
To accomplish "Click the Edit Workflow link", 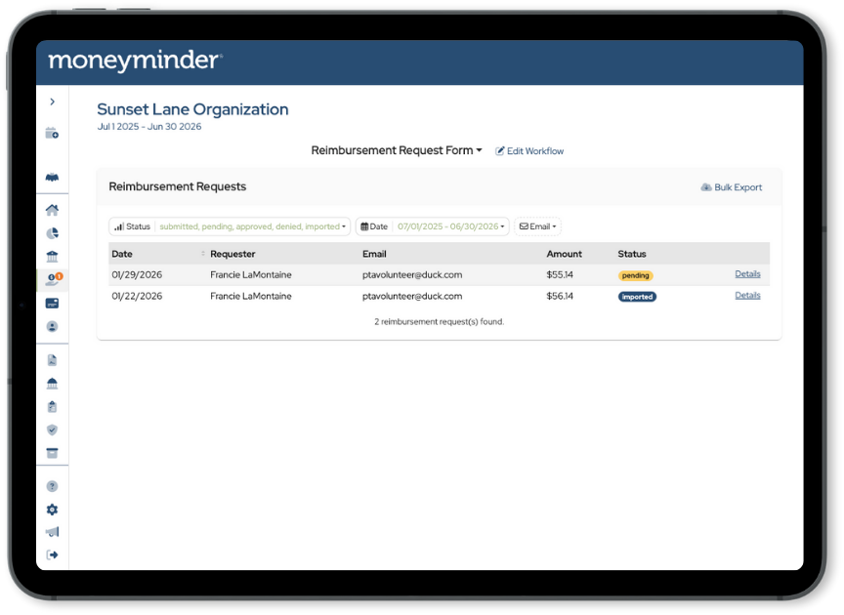I will 529,151.
